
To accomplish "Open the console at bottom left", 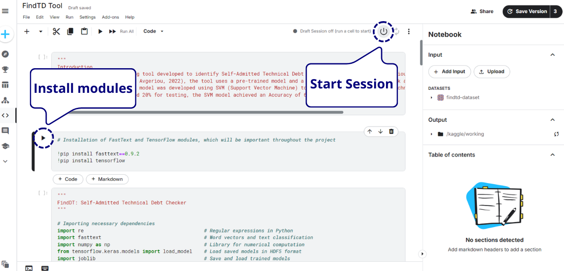I will click(29, 268).
